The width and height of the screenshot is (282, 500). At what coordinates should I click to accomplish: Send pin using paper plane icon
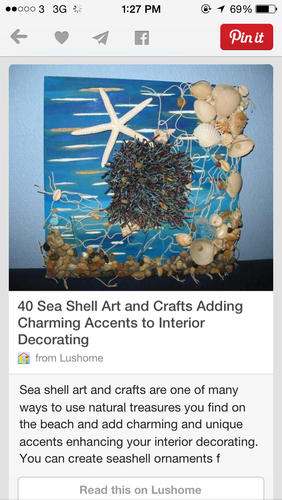click(x=100, y=37)
